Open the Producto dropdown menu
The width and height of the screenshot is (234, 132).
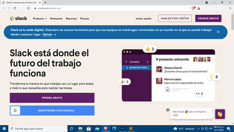40,18
